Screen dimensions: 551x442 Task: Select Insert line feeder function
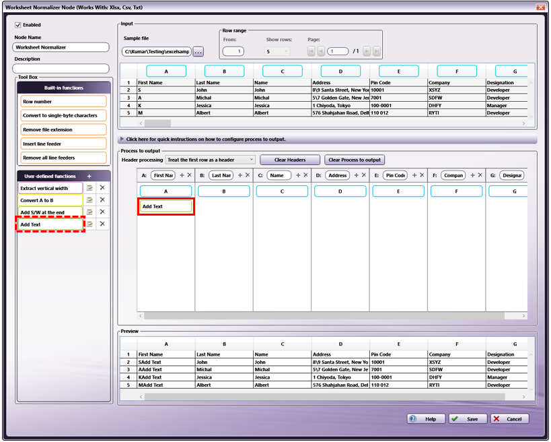63,144
